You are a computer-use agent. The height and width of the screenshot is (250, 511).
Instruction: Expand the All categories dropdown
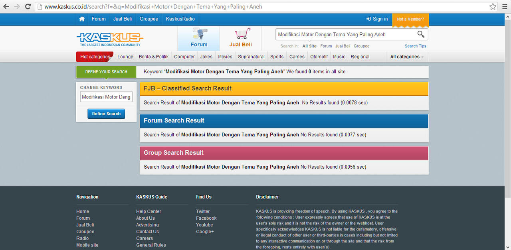point(407,57)
